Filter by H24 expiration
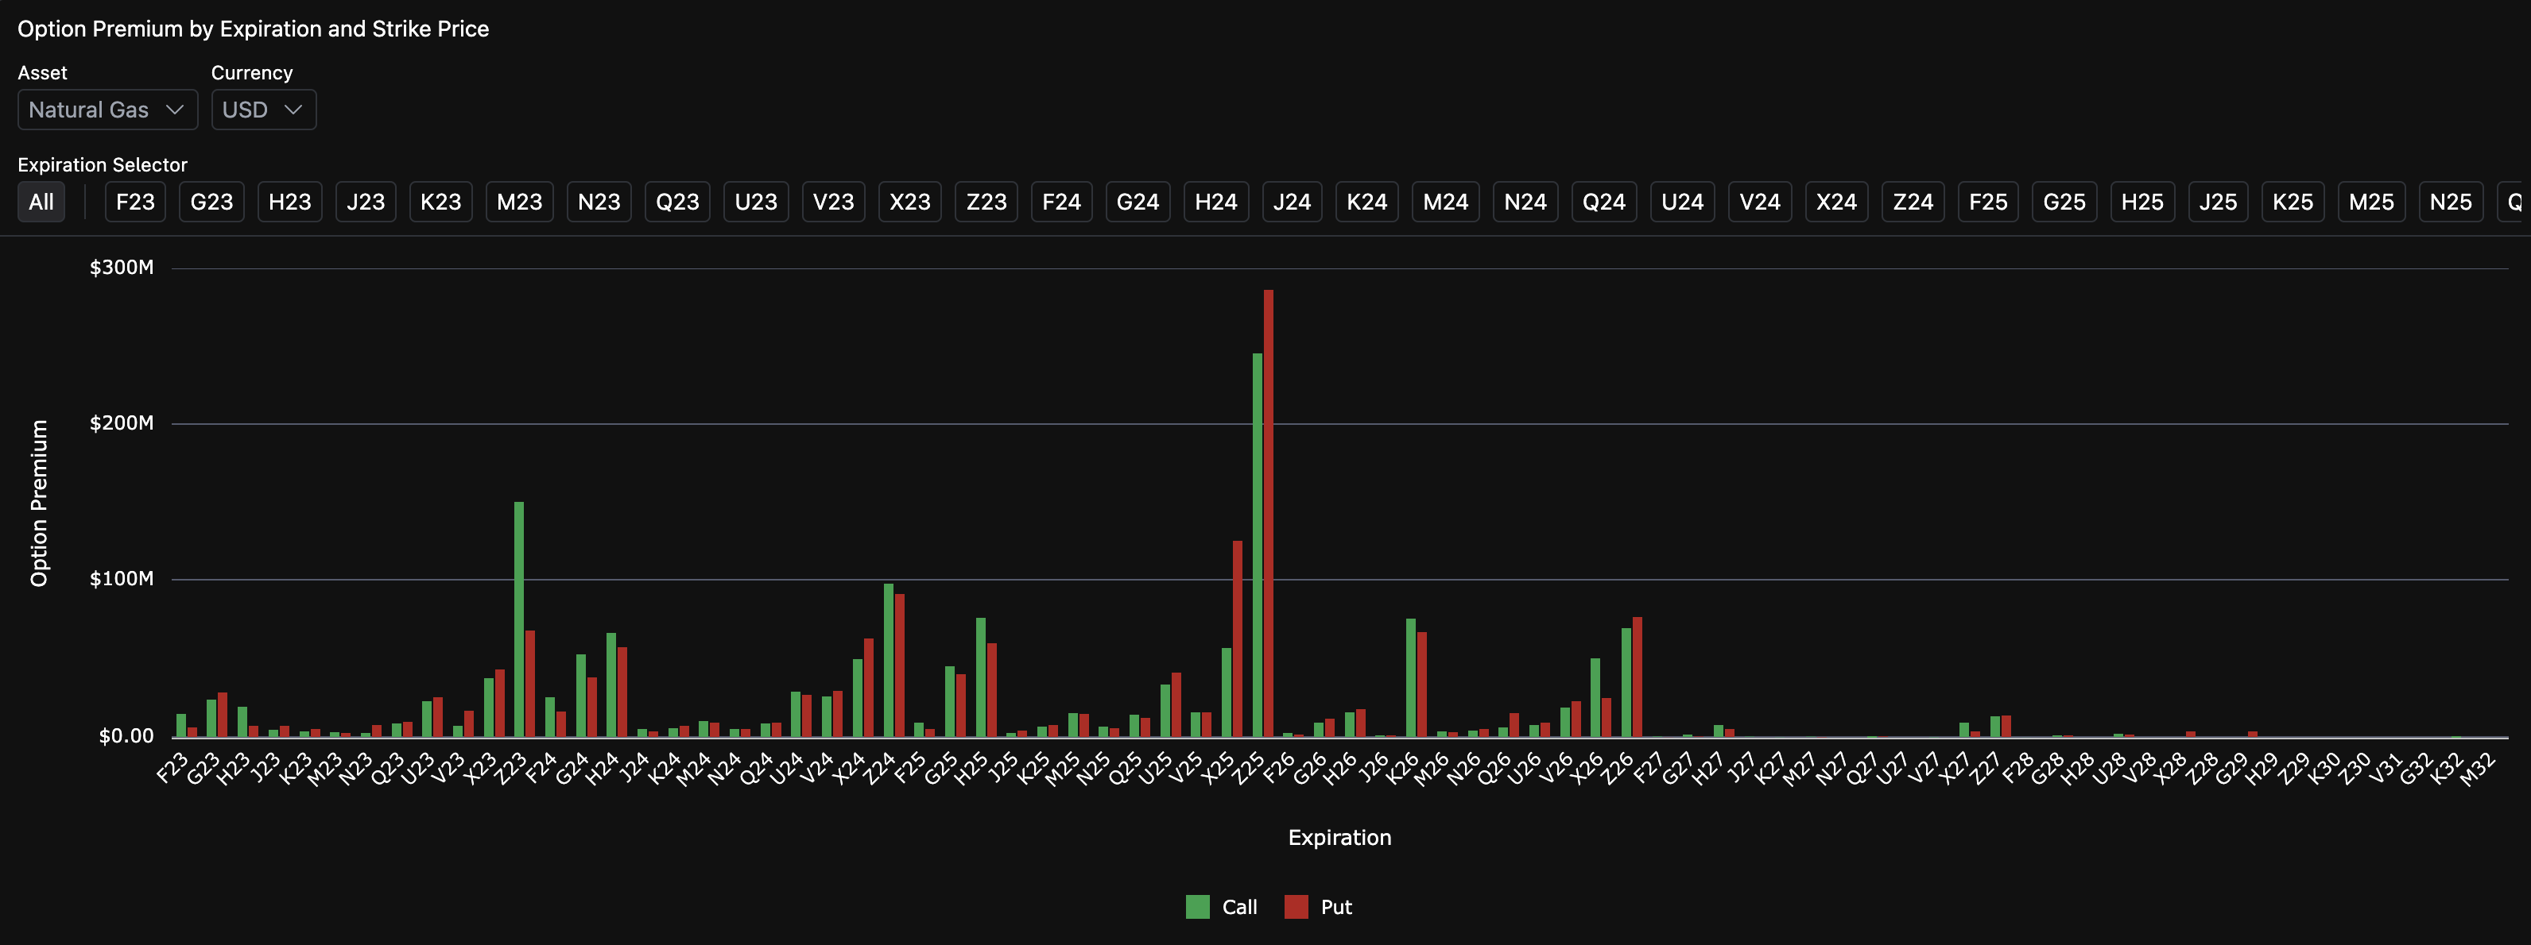 [1216, 202]
